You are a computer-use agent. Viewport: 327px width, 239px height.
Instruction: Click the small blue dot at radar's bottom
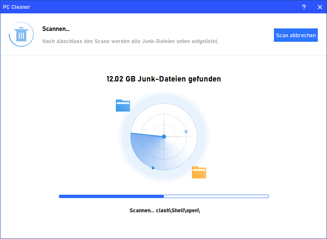click(x=153, y=168)
